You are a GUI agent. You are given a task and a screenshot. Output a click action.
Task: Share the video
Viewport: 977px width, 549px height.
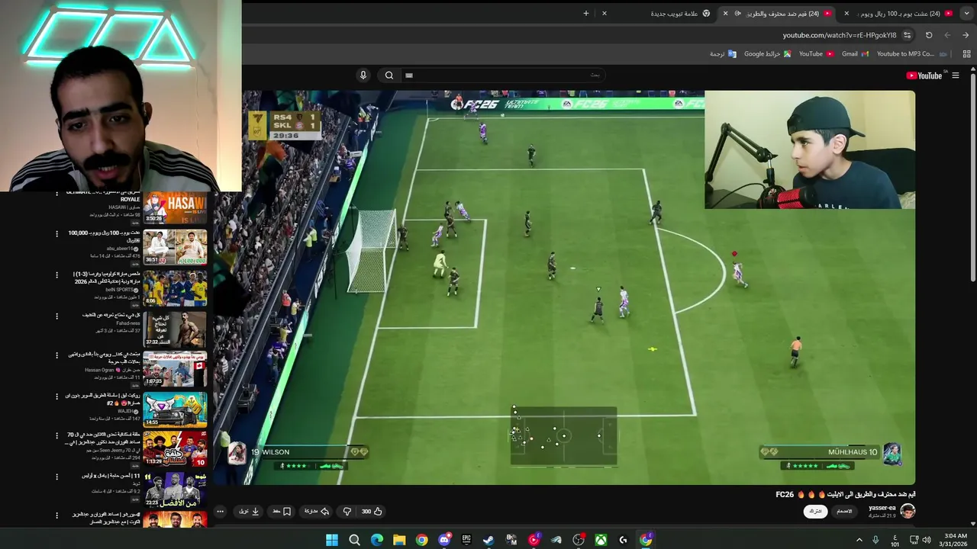[317, 512]
